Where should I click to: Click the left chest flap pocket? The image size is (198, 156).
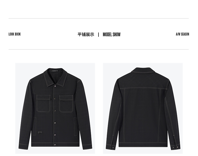[44, 103]
